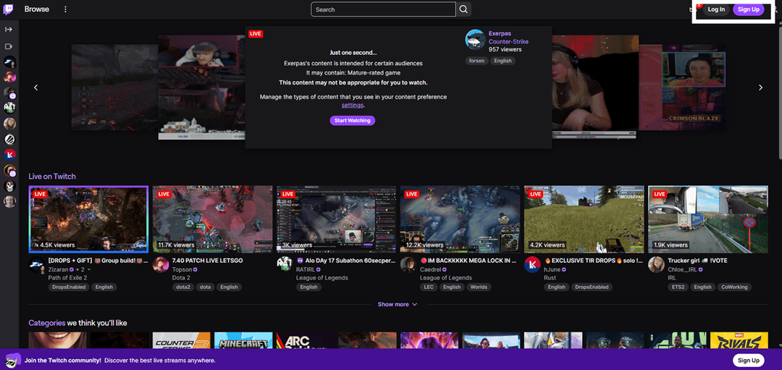This screenshot has width=782, height=370.
Task: Open the Dota 2 game link under Topson
Action: (x=181, y=278)
